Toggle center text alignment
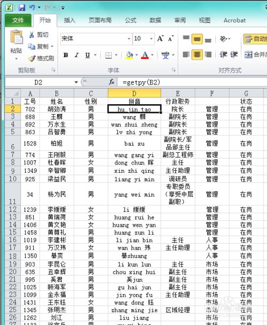The width and height of the screenshot is (267, 325). (x=197, y=55)
